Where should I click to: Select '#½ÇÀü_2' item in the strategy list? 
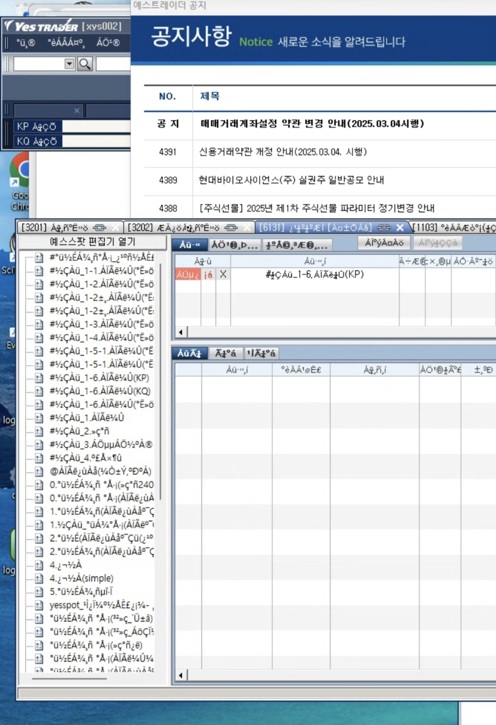click(x=80, y=431)
